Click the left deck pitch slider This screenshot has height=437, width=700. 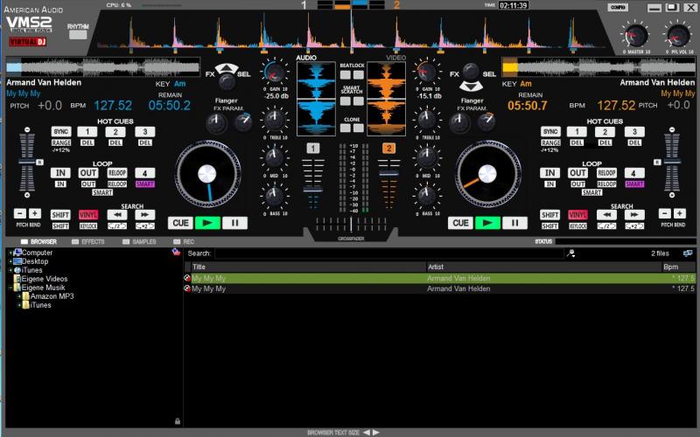point(25,163)
